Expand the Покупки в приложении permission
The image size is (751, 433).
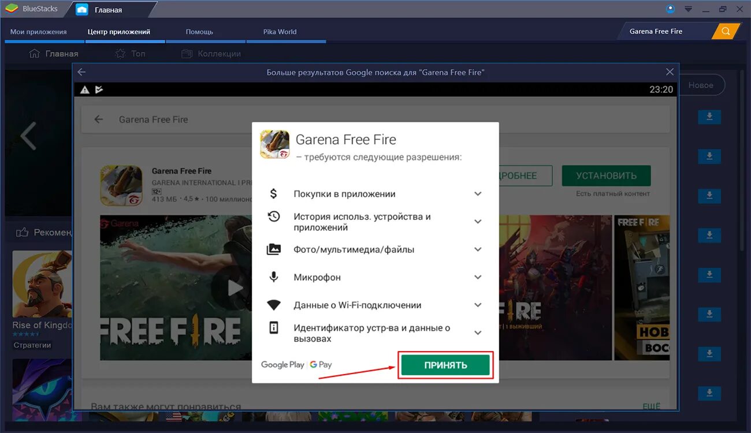(x=478, y=194)
